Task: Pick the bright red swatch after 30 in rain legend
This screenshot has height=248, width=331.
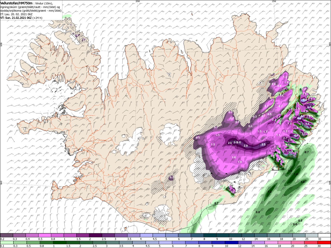Action: [324, 242]
